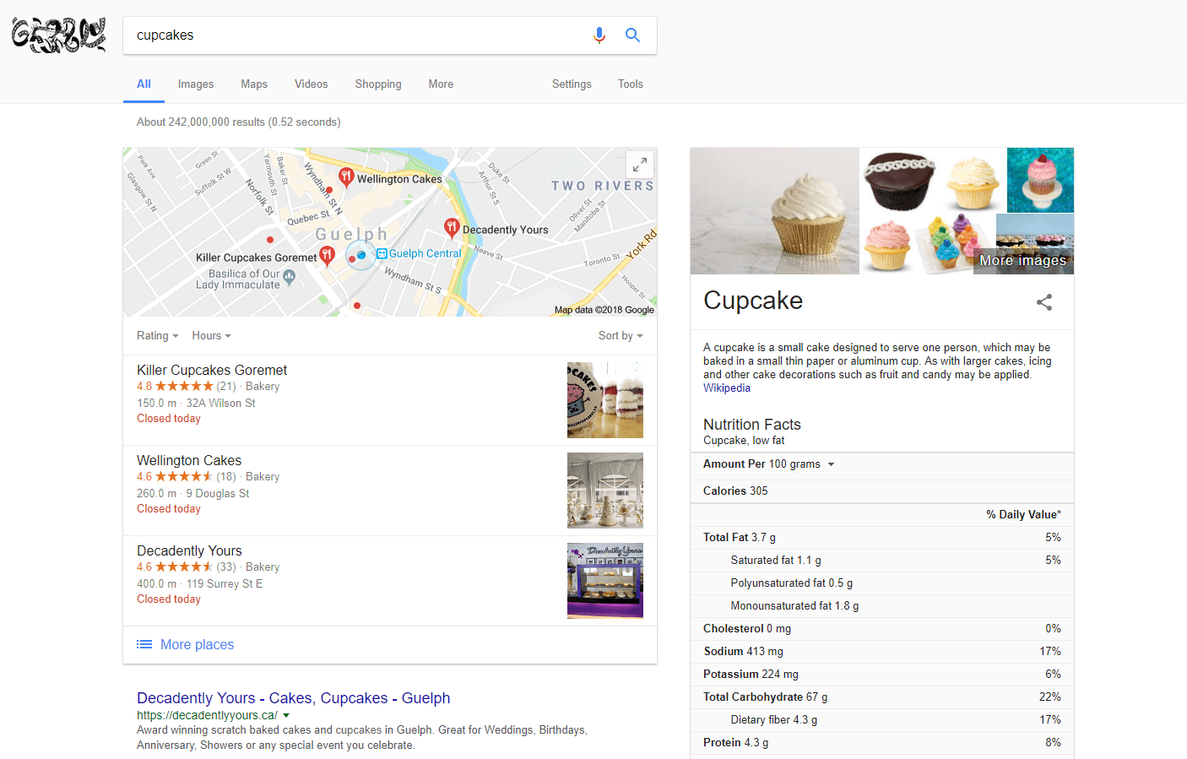Screen dimensions: 1187x759
Task: Click the Total Carbohydrate 67 g row
Action: [882, 697]
